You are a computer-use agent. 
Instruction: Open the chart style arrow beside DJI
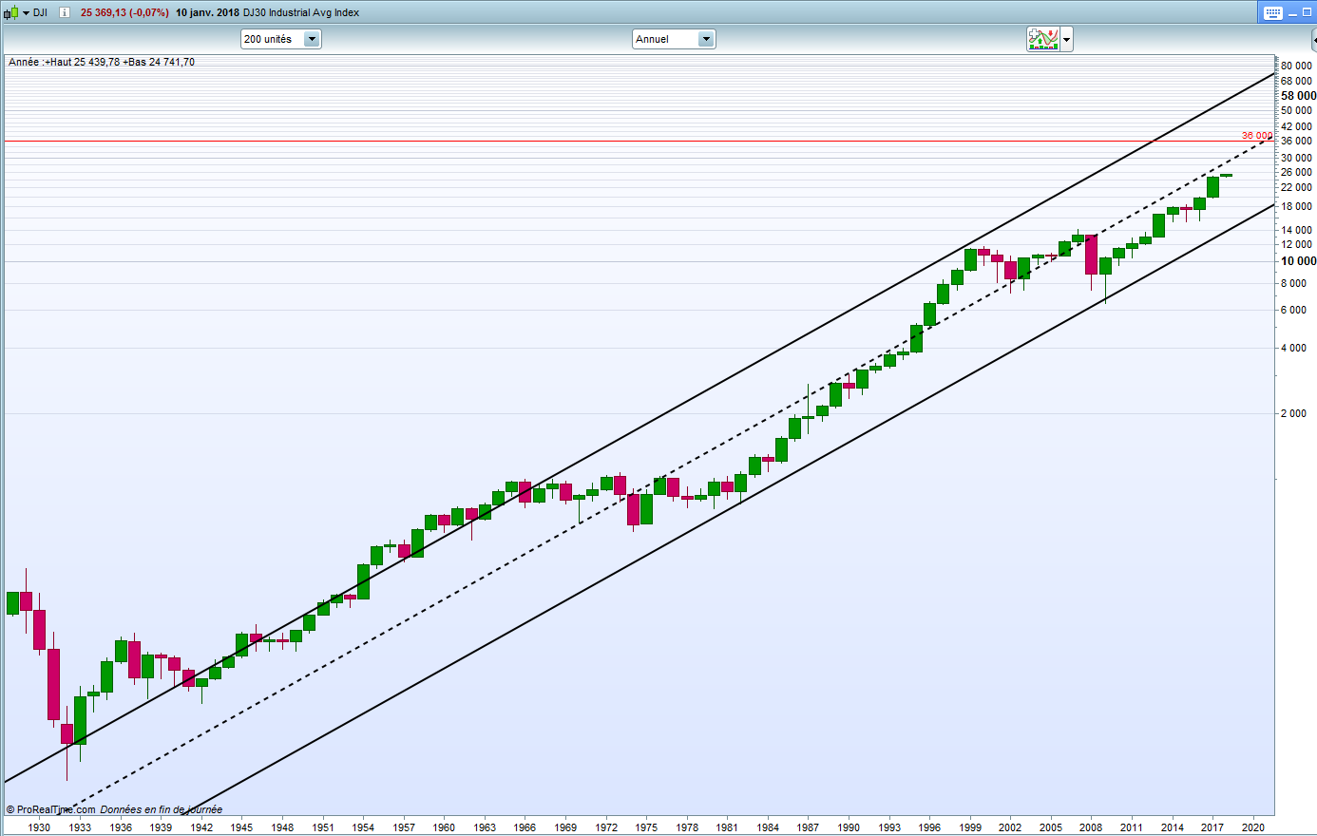pos(26,13)
